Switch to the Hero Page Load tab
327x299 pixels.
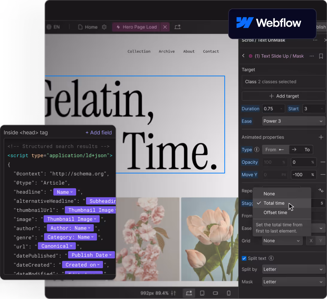pos(136,27)
